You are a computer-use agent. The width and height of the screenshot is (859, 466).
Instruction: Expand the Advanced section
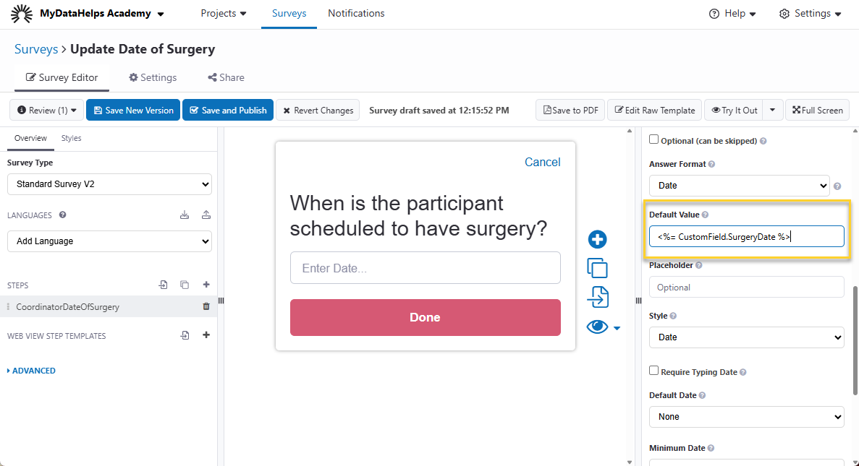pyautogui.click(x=31, y=371)
